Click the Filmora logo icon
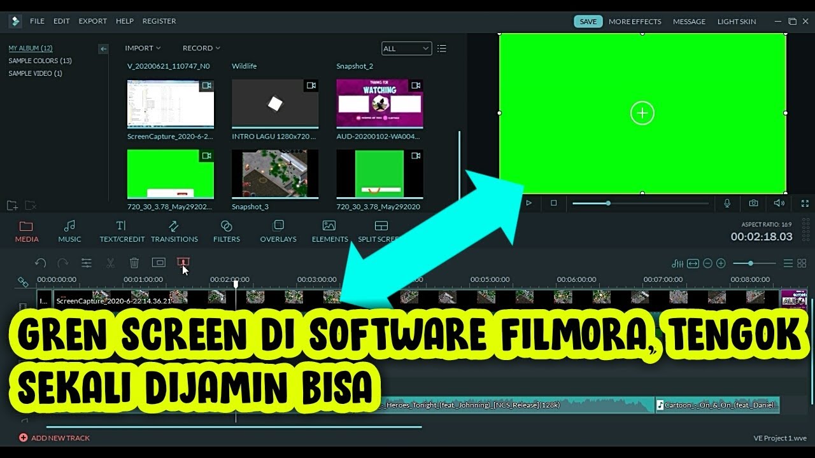815x458 pixels. click(15, 21)
